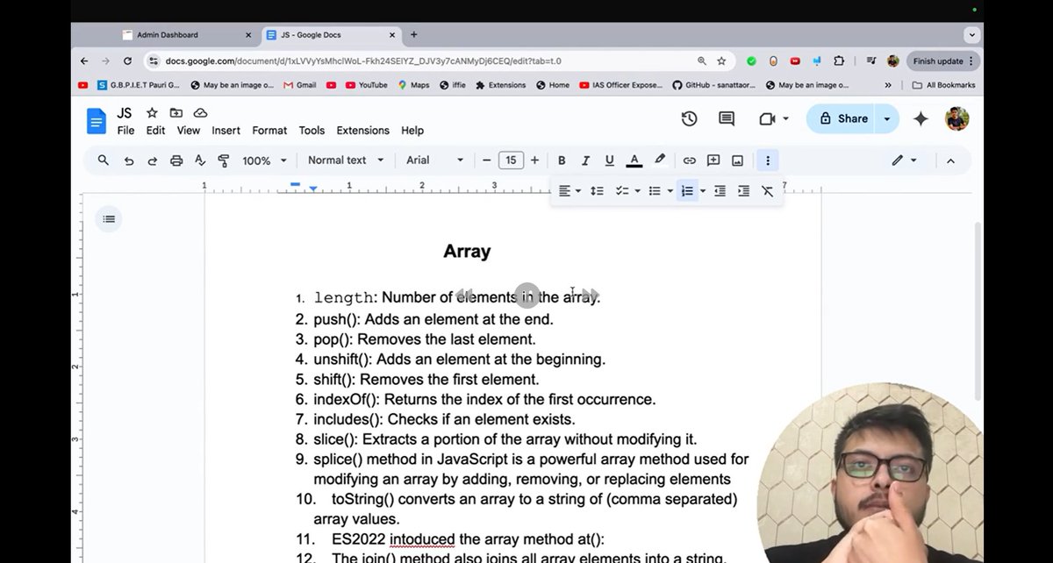Viewport: 1053px width, 563px height.
Task: Open version history clock icon
Action: pos(689,118)
